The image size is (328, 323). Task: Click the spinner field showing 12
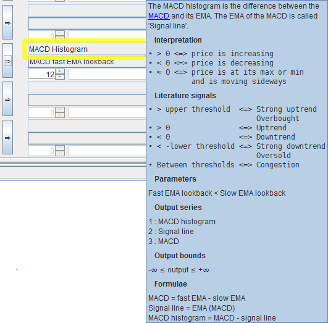coord(42,74)
